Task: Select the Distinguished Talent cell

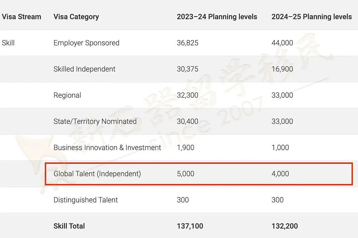Action: point(86,200)
